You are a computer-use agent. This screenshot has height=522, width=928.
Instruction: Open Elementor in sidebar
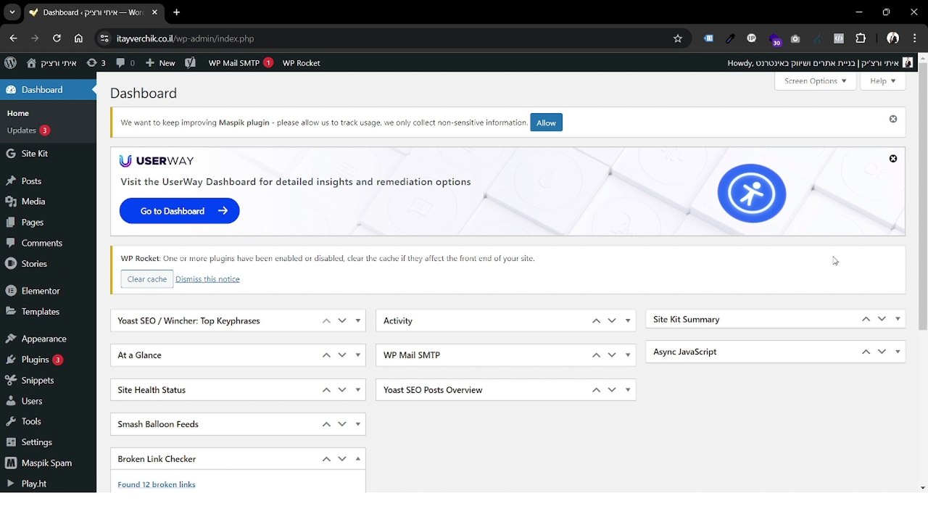[48, 291]
